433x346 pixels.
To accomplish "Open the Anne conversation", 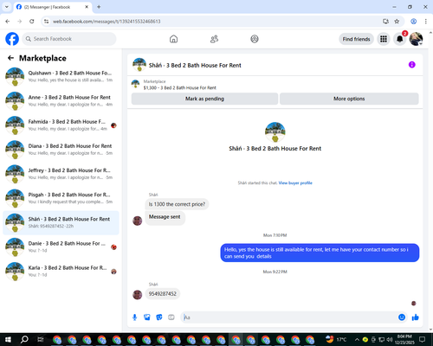I will coord(61,101).
